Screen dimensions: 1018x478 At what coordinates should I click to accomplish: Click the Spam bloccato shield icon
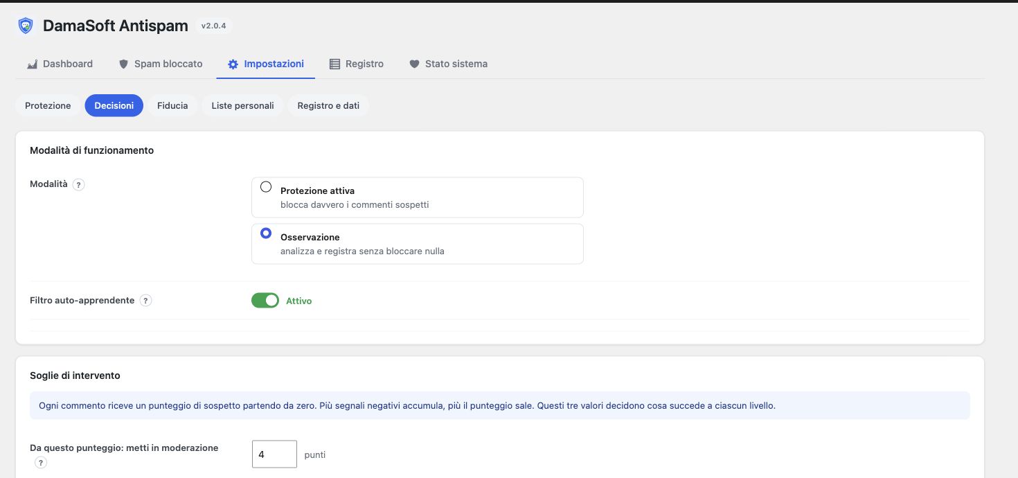tap(124, 64)
